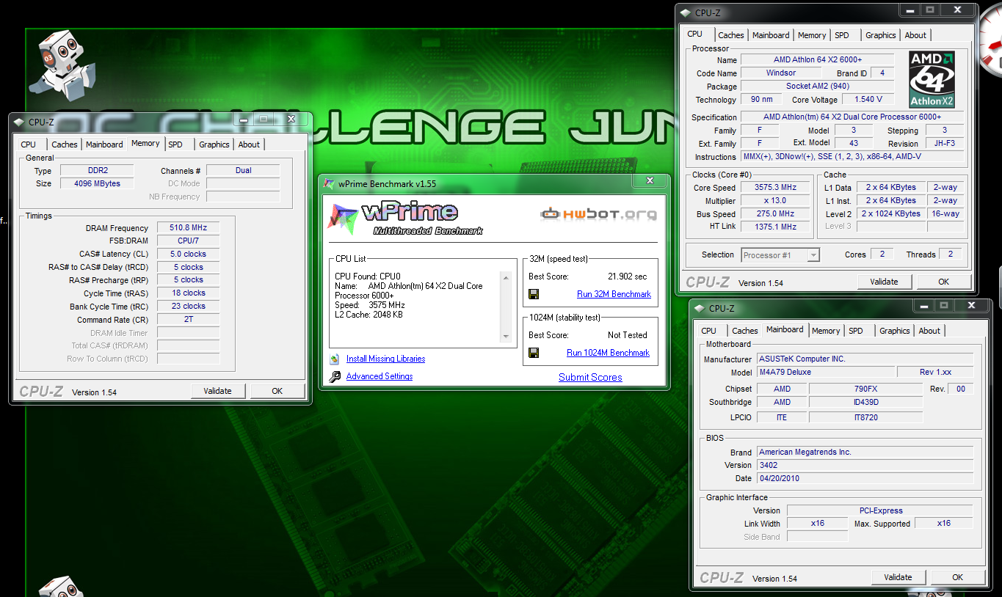Open About tab in top-right CPU-Z window
Viewport: 1002px width, 597px height.
pos(915,35)
